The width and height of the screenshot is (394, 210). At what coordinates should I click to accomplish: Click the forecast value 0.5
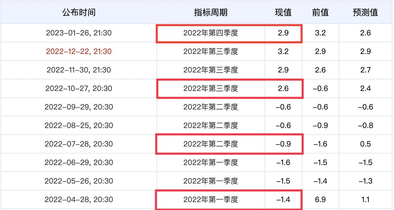(x=365, y=144)
